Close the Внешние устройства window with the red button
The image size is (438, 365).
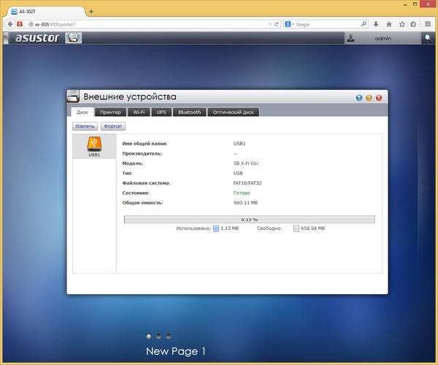point(379,98)
